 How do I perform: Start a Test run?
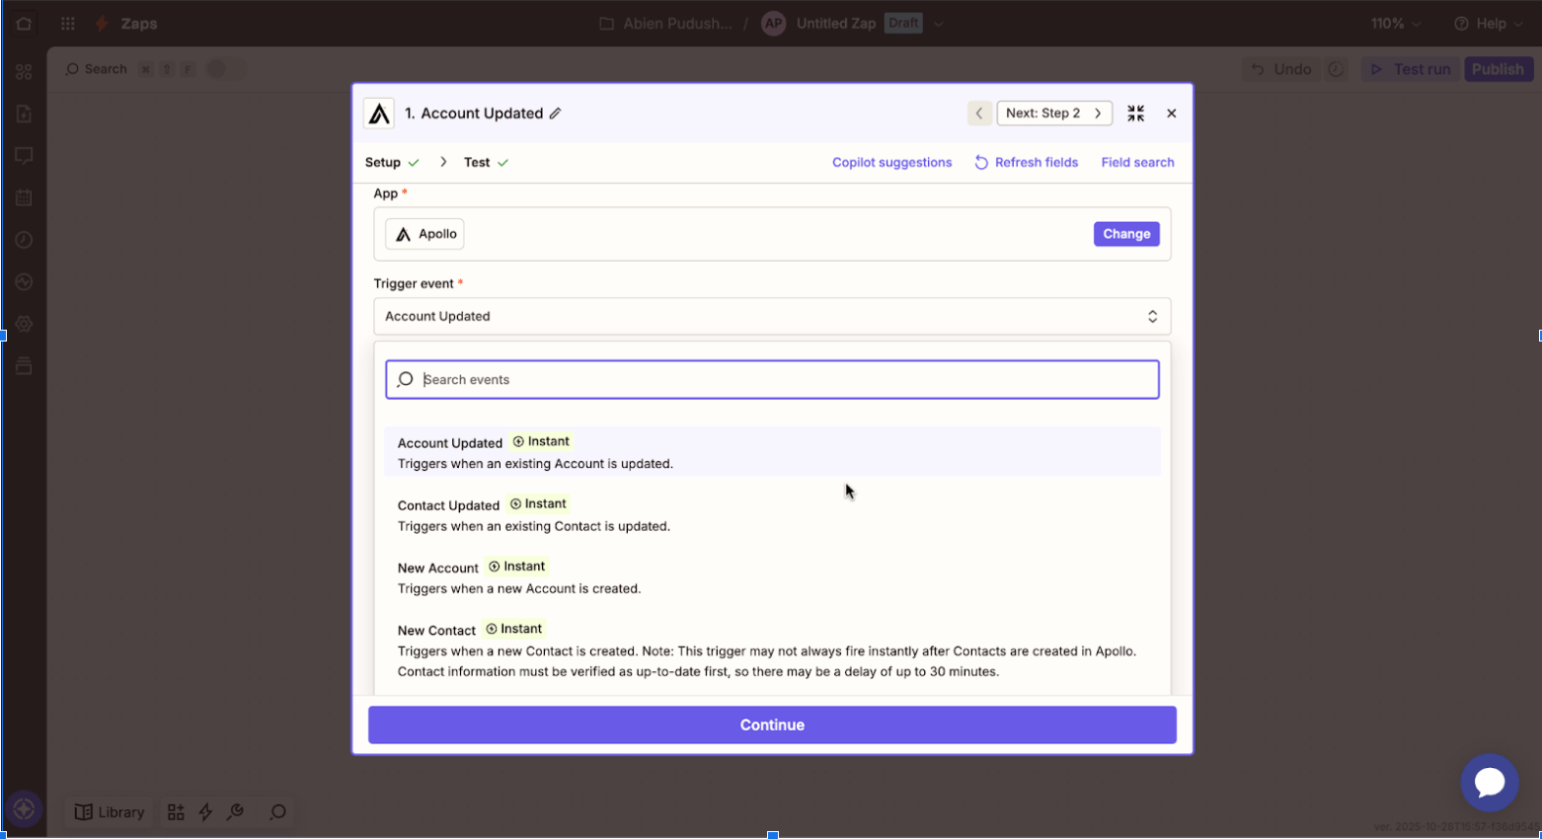pos(1410,69)
